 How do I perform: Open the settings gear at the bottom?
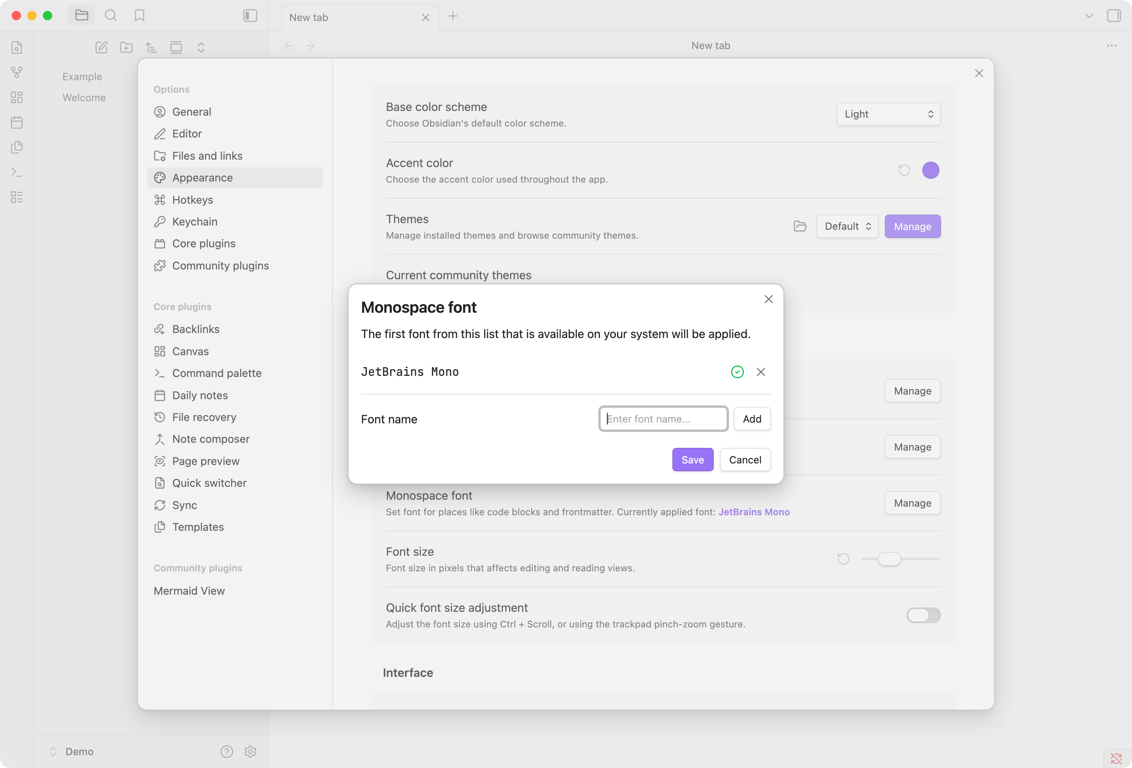(250, 752)
